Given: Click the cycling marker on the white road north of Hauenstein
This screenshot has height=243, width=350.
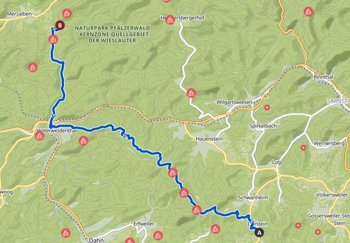Looking at the screenshot, I should coord(191,93).
